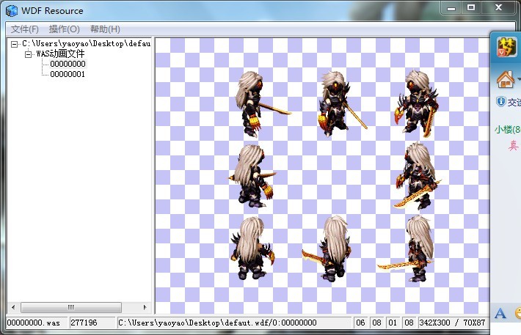Image resolution: width=521 pixels, height=335 pixels.
Task: Click the front-facing sprite in top-middle
Action: (335, 103)
